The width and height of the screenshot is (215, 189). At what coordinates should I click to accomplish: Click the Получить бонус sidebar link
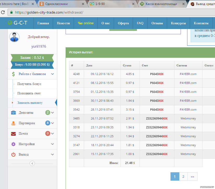pyautogui.click(x=29, y=84)
